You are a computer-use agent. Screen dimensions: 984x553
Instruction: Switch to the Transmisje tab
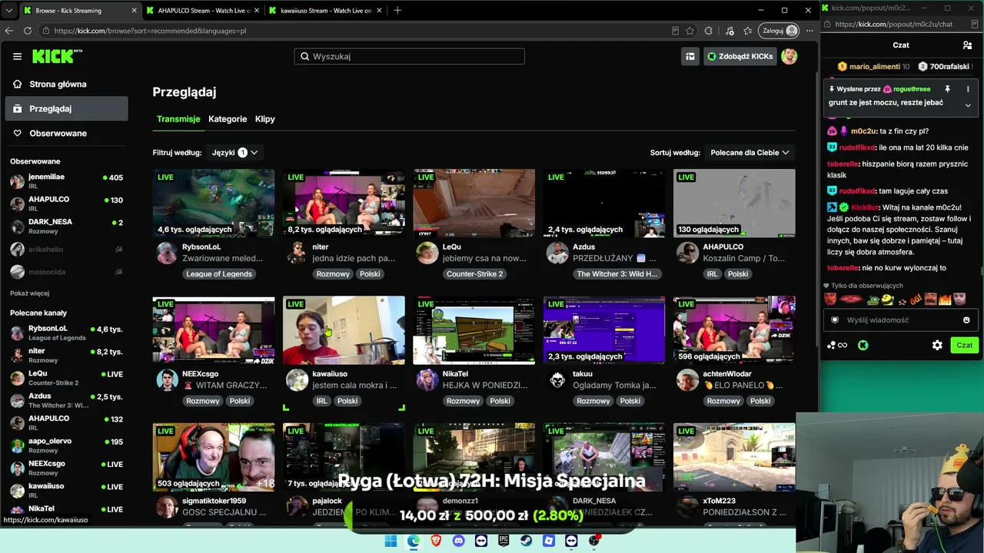pos(178,119)
